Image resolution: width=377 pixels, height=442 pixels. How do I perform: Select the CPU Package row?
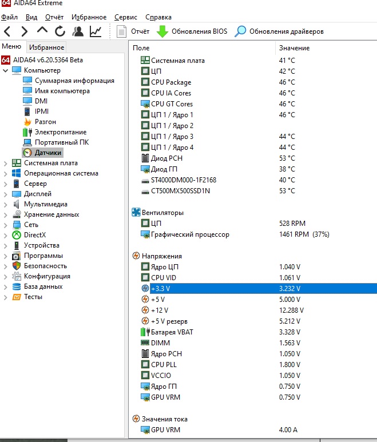click(x=253, y=82)
